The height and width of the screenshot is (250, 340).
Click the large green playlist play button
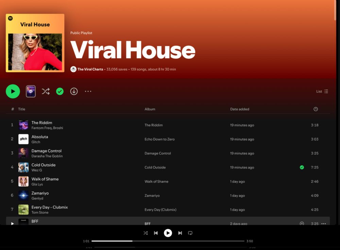[x=13, y=91]
